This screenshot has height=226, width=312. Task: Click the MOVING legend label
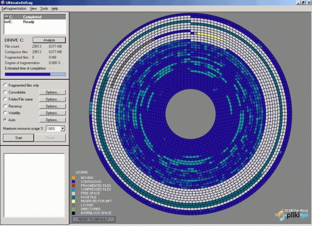click(87, 178)
